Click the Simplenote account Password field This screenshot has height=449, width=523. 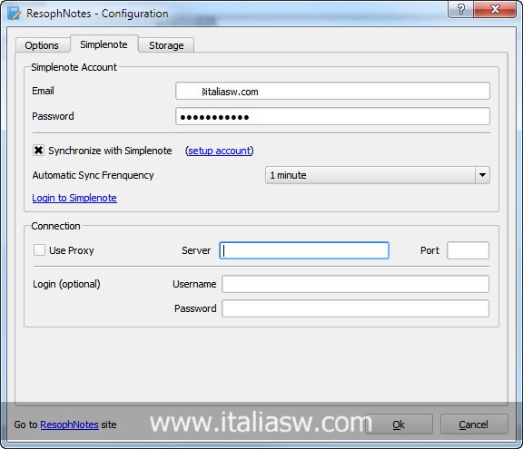pyautogui.click(x=332, y=117)
